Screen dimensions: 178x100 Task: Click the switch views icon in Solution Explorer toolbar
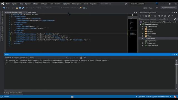tap(149, 16)
